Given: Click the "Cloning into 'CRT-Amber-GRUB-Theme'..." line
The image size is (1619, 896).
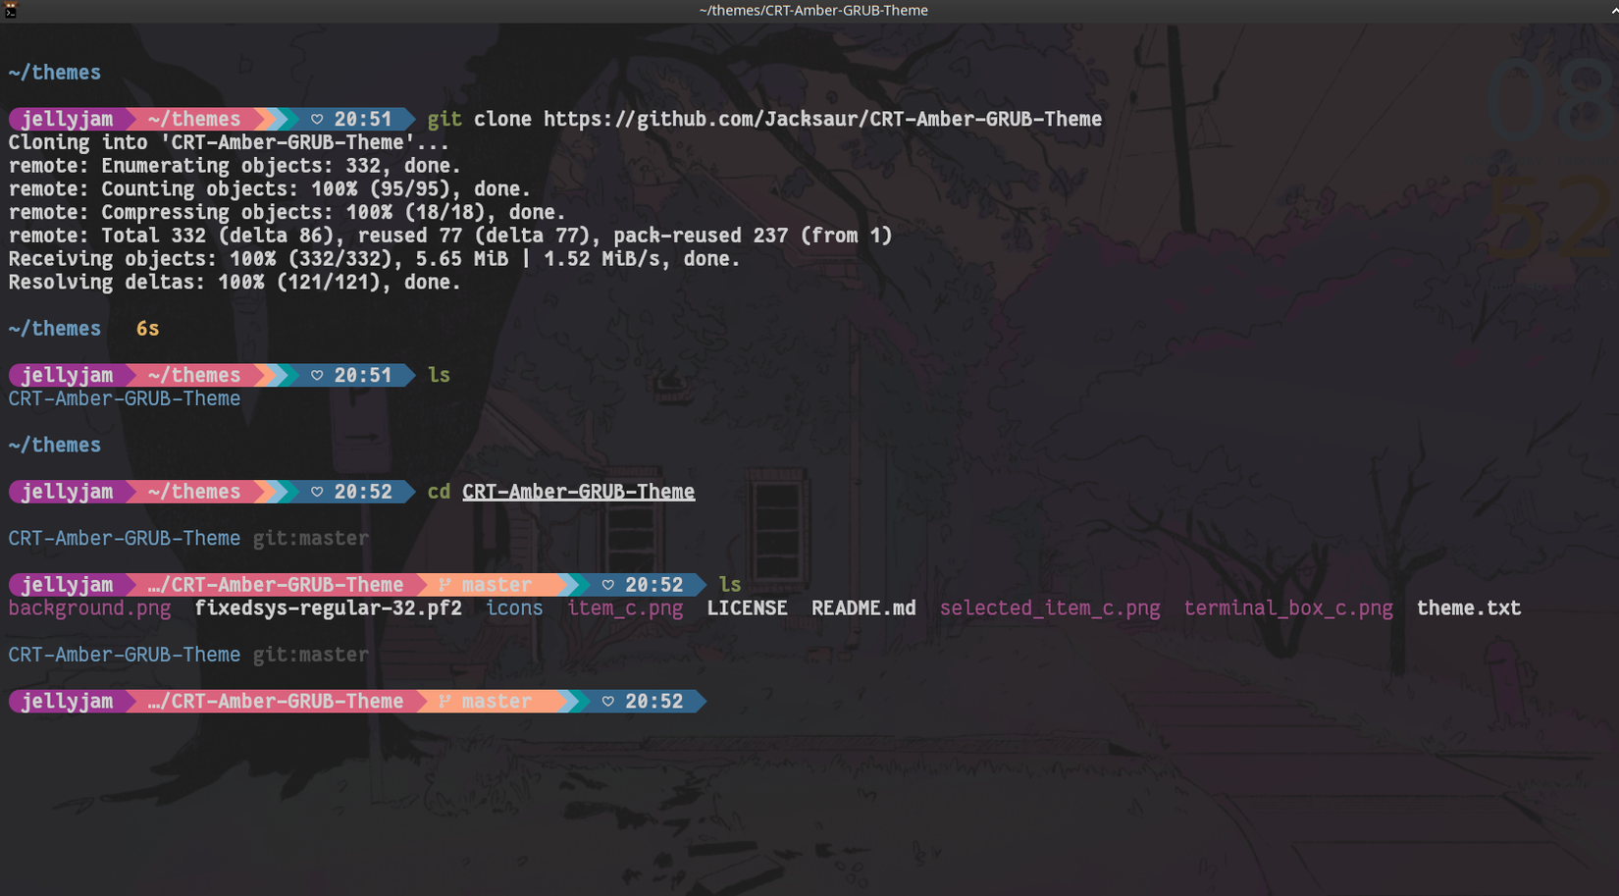Looking at the screenshot, I should pos(229,142).
